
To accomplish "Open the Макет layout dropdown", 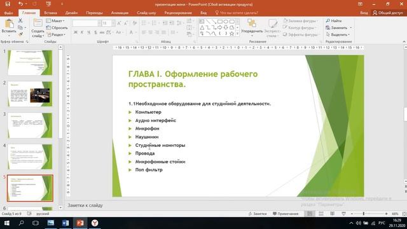I will tap(55, 20).
